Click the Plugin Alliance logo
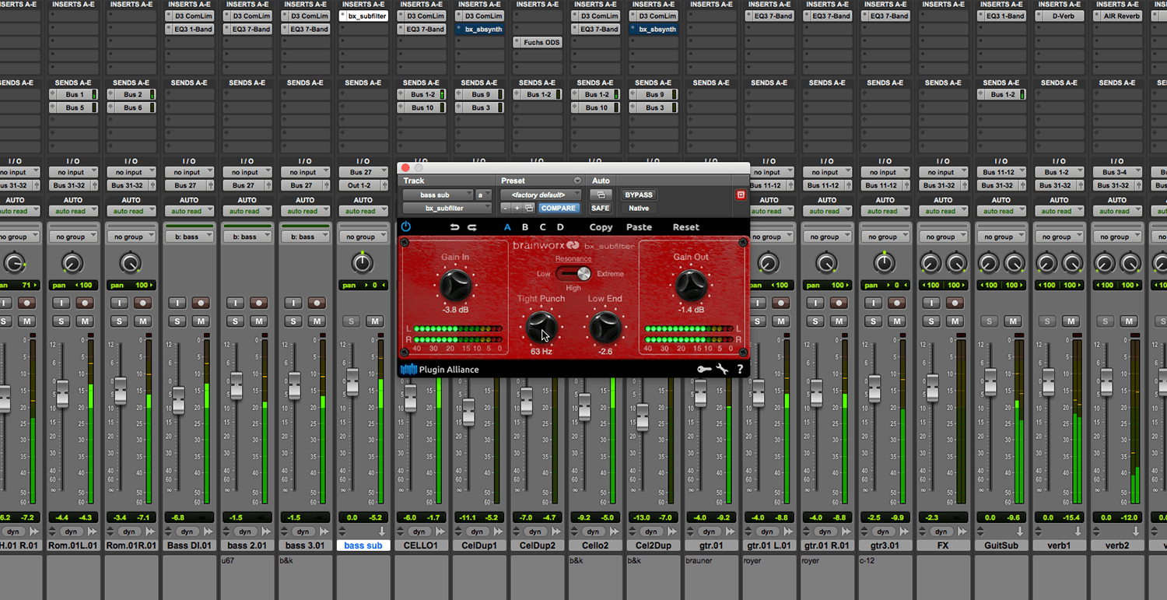 440,370
